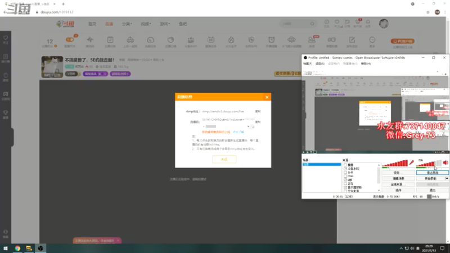Viewport: 450px width, 253px height.
Task: Open the streamer tasks clipboard icon
Action: tap(110, 39)
